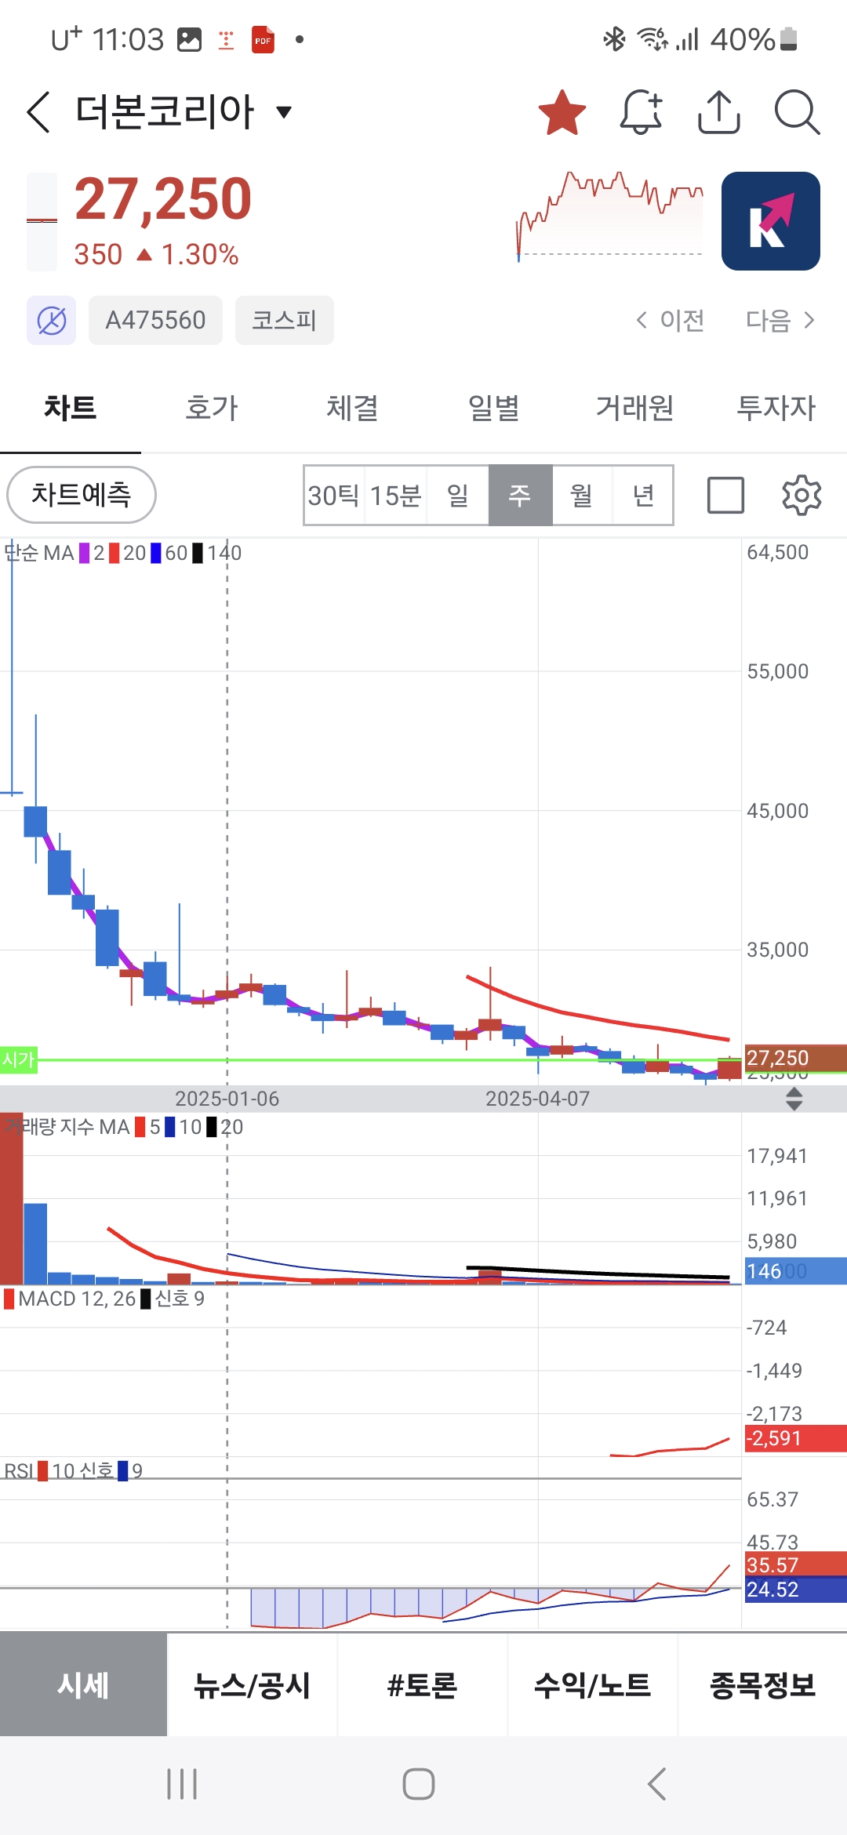Viewport: 847px width, 1835px height.
Task: Select the 시세 bottom tab
Action: (x=83, y=1684)
